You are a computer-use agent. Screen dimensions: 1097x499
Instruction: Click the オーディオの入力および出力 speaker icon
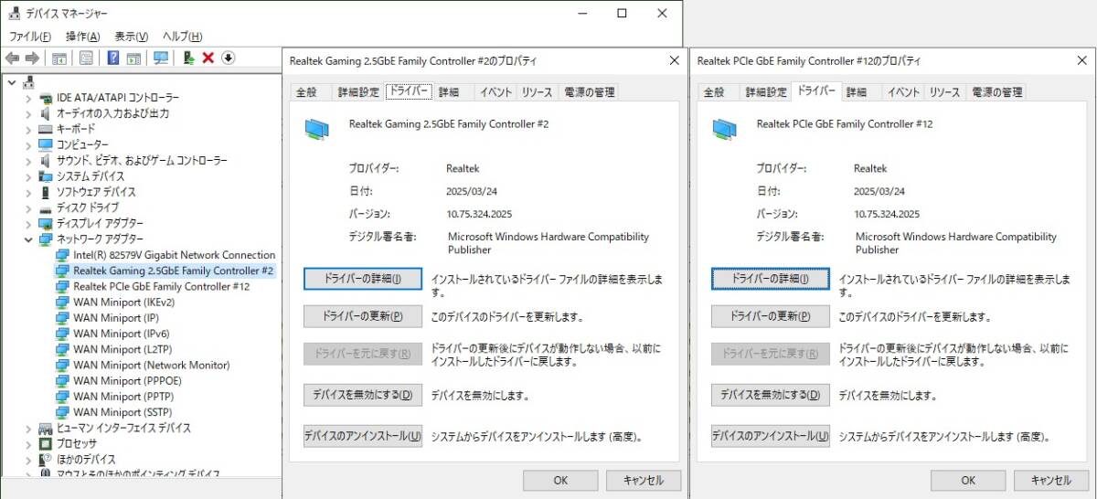pyautogui.click(x=46, y=113)
